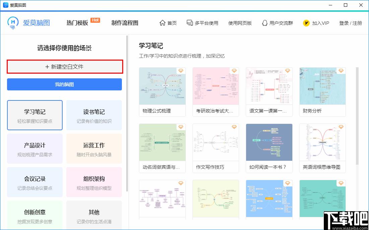Click 登录 / 注册
This screenshot has height=230, width=369.
pos(350,23)
